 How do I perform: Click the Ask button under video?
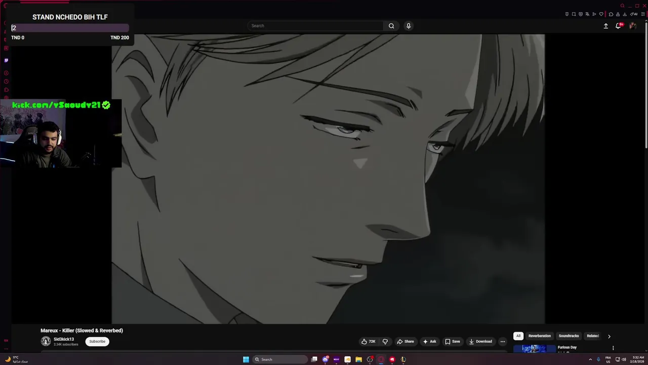coord(429,342)
